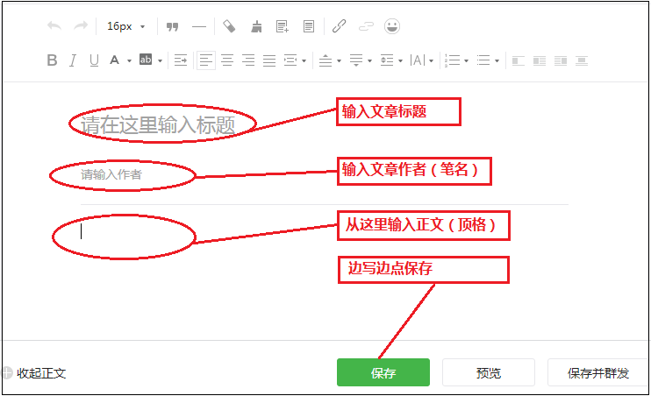Open the emoji smiley picker
The image size is (651, 396).
point(392,26)
